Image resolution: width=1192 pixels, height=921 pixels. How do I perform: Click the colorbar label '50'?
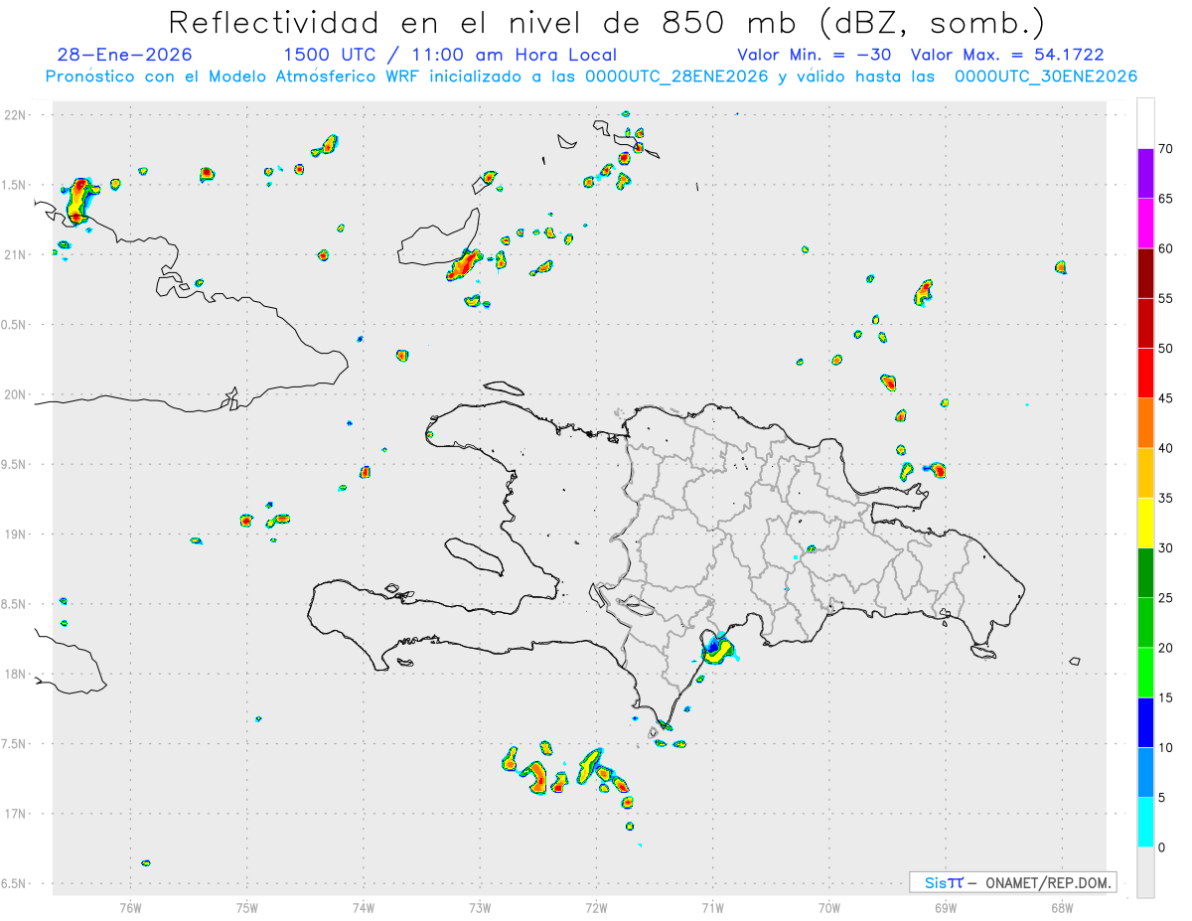(x=1166, y=349)
